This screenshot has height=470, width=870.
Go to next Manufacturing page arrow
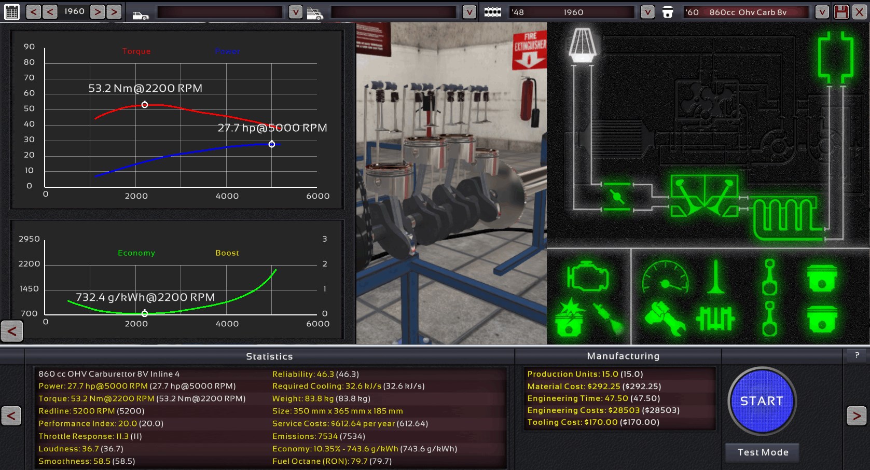[856, 416]
